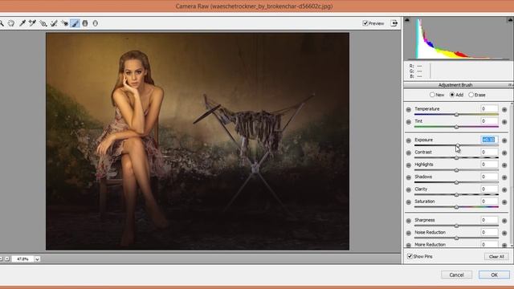Toggle the Show Pins checkbox
This screenshot has width=514, height=289.
point(410,256)
